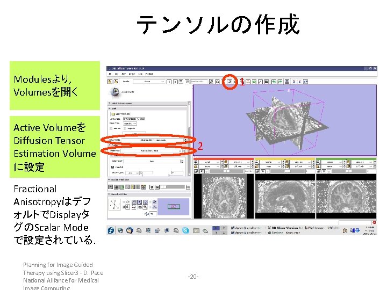This screenshot has width=387, height=290.
Task: Launch Skype from taskbar
Action: [185, 230]
